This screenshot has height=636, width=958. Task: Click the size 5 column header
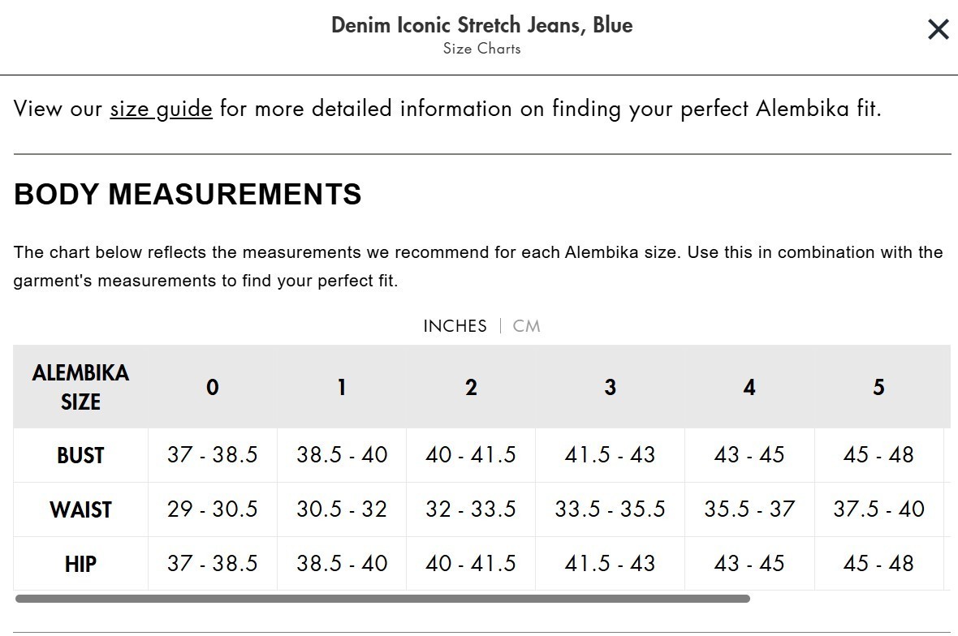[x=878, y=388]
